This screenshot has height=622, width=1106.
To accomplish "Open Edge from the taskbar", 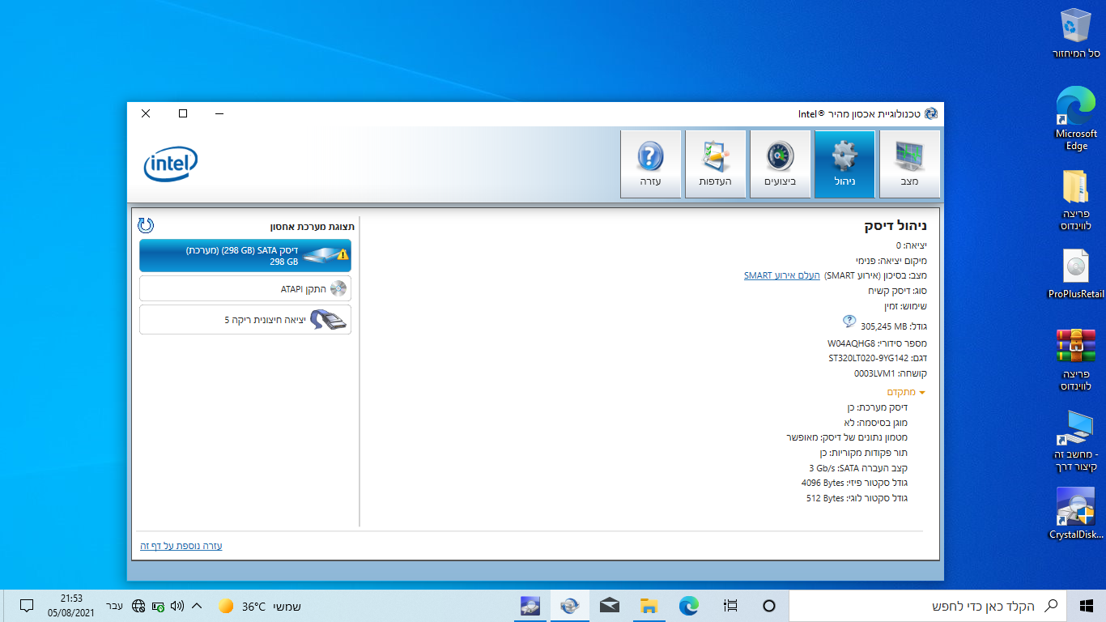I will coord(689,606).
